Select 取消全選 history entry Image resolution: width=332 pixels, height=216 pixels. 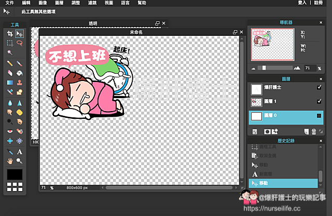268,156
